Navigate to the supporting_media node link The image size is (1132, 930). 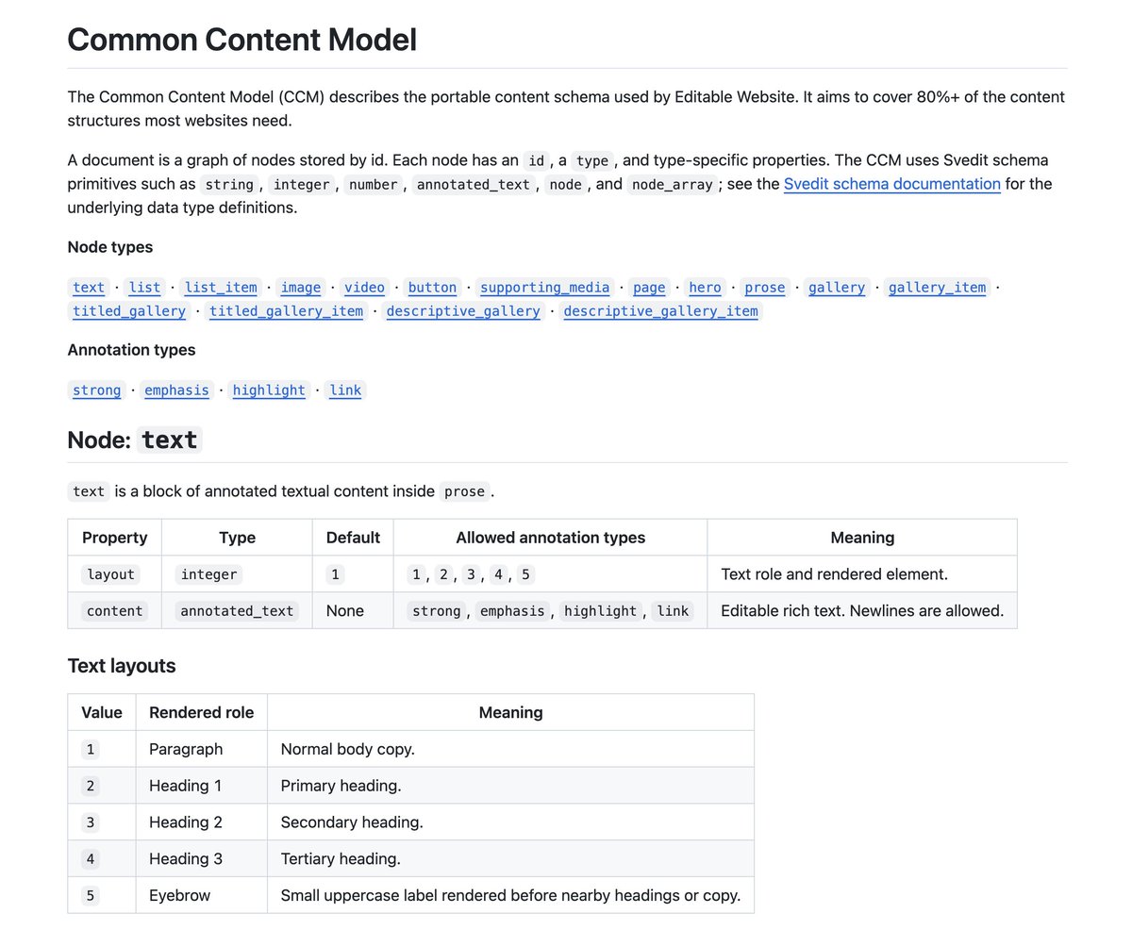pyautogui.click(x=545, y=288)
